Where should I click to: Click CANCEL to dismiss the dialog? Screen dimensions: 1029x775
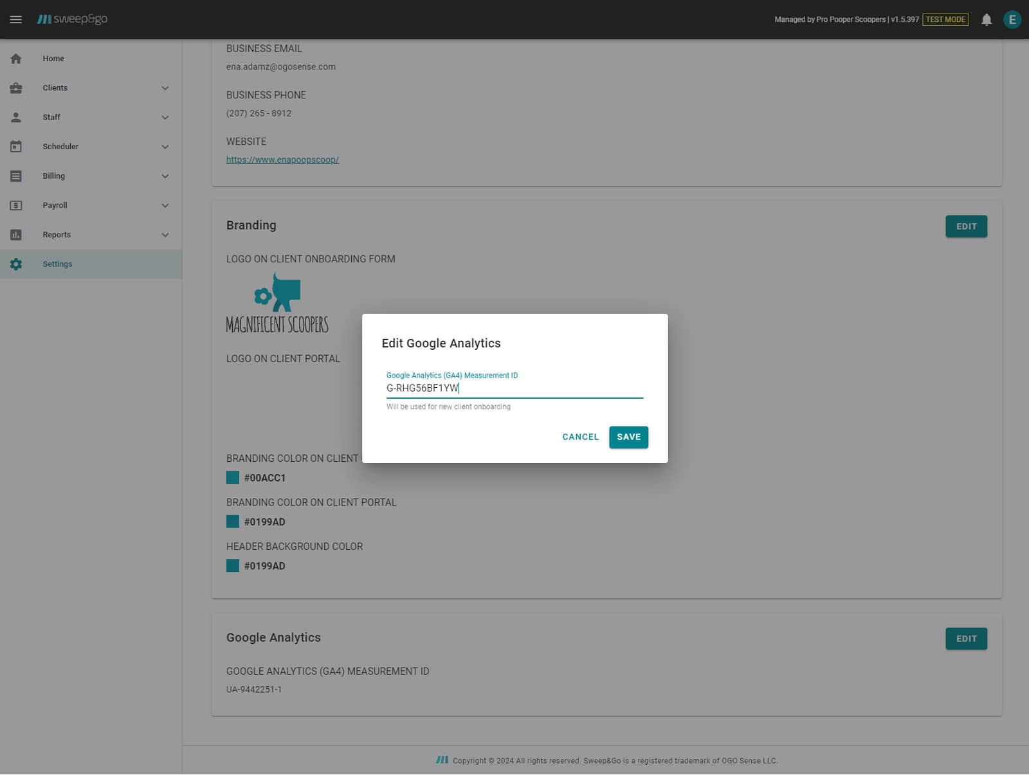580,437
